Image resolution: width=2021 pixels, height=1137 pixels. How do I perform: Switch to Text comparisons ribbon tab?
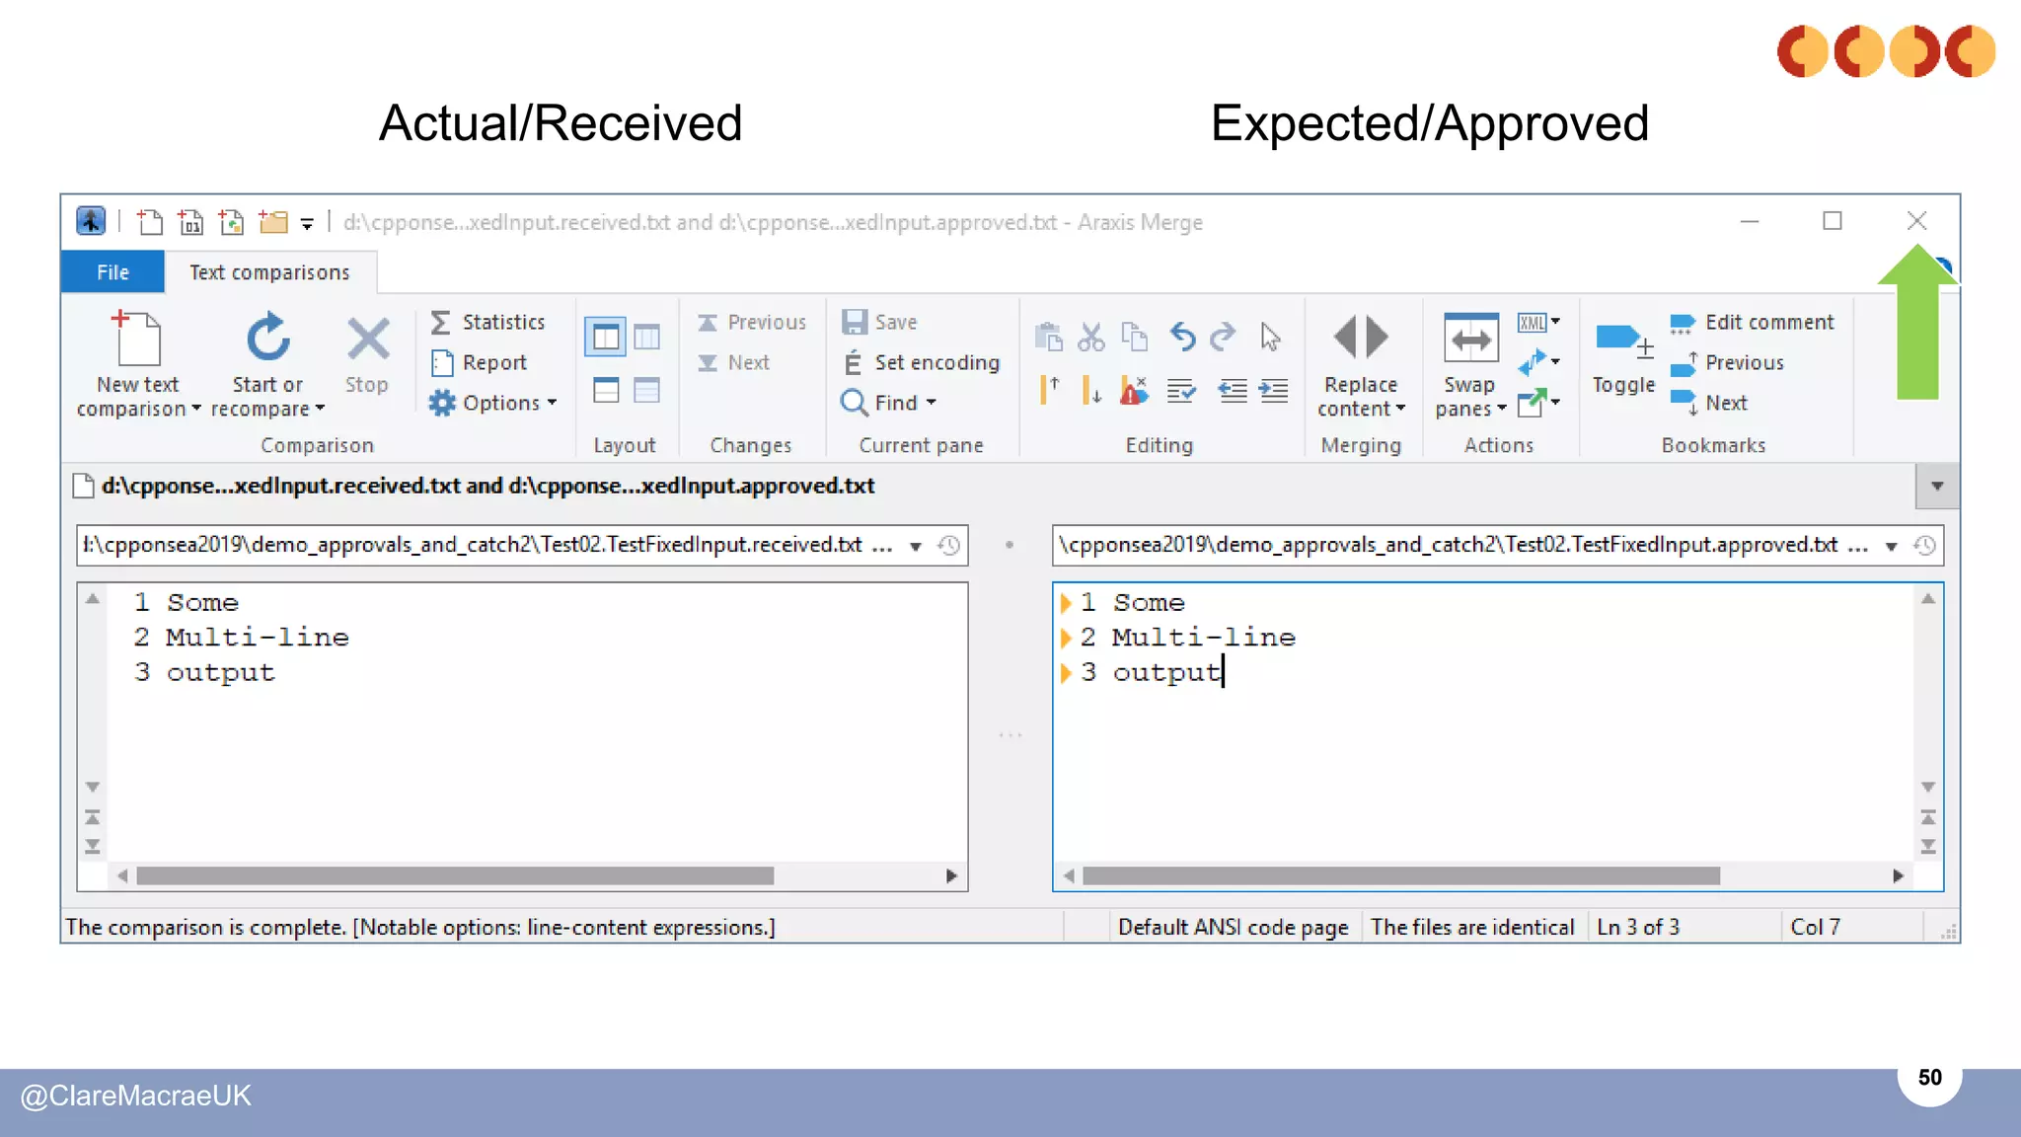click(x=269, y=272)
